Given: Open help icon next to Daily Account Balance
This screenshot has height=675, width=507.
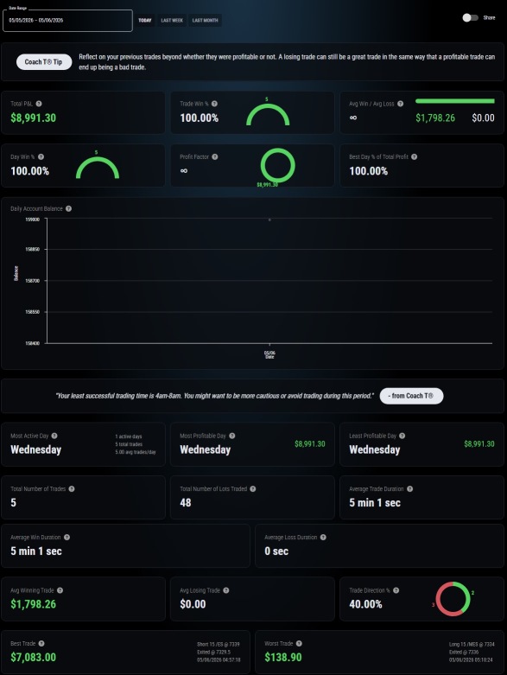Looking at the screenshot, I should [x=68, y=209].
